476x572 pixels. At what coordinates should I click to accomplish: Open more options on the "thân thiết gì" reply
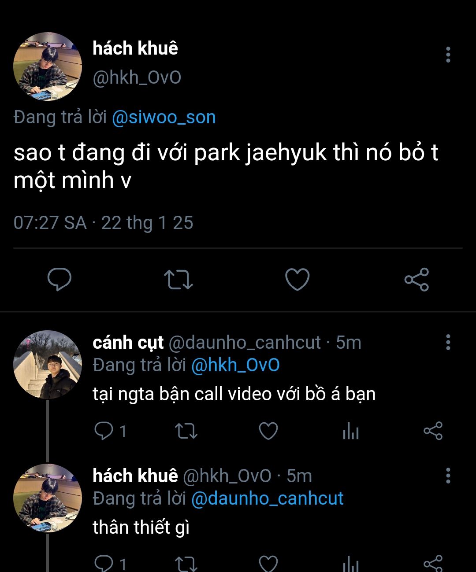(448, 476)
